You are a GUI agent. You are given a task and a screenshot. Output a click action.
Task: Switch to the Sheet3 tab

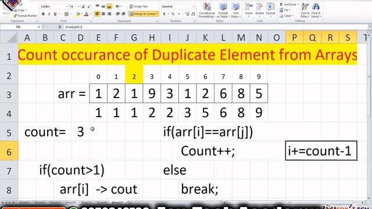click(x=55, y=203)
